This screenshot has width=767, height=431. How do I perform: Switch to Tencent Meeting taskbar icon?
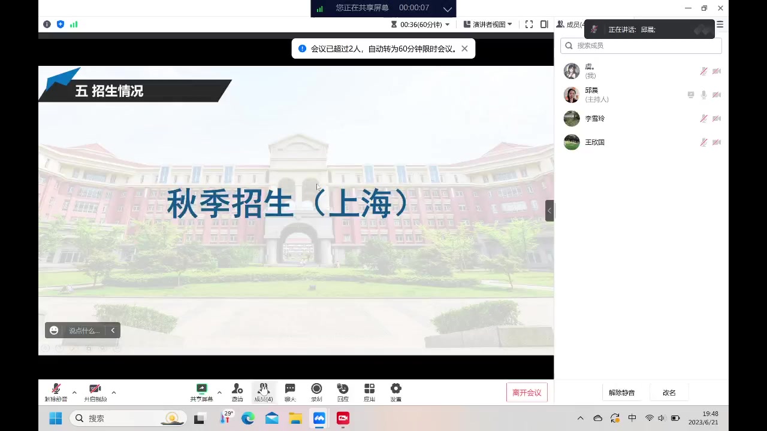(x=319, y=418)
